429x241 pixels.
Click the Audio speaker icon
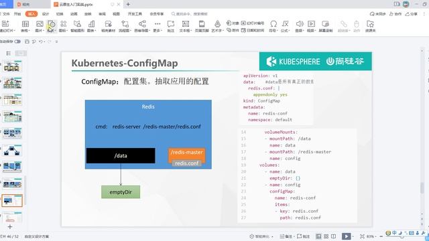pos(300,24)
